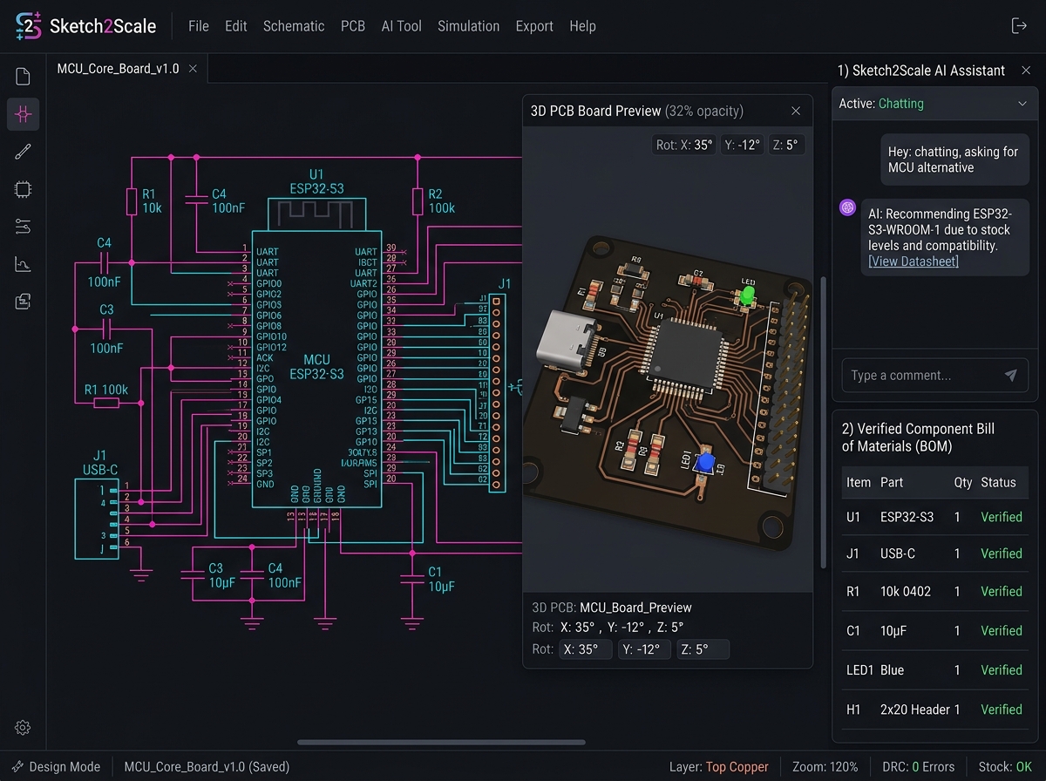Screen dimensions: 1046x781
Task: Edit the X: 35° rotation field below preview
Action: coord(586,649)
